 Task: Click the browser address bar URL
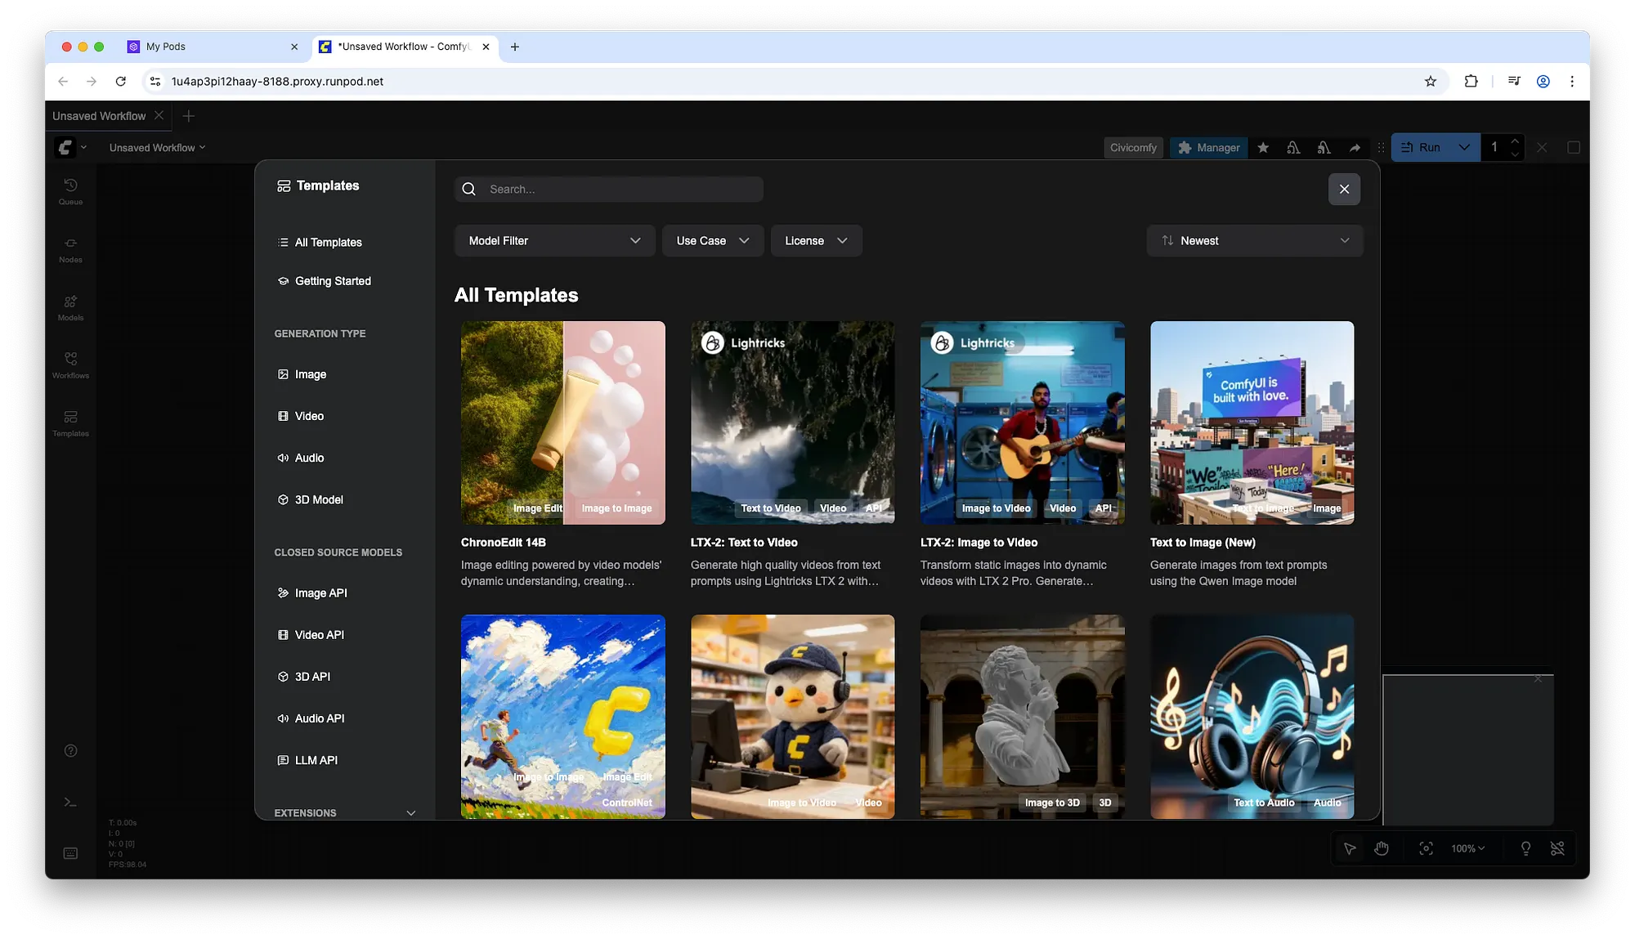(277, 81)
